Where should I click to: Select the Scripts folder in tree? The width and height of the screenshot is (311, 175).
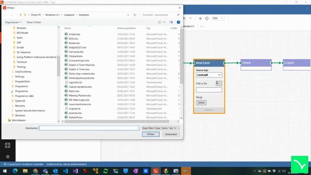(20, 48)
